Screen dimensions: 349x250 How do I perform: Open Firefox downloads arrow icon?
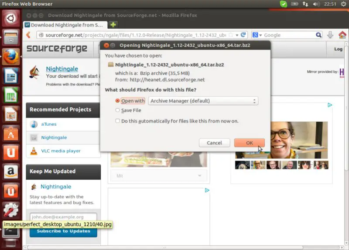pyautogui.click(x=330, y=35)
